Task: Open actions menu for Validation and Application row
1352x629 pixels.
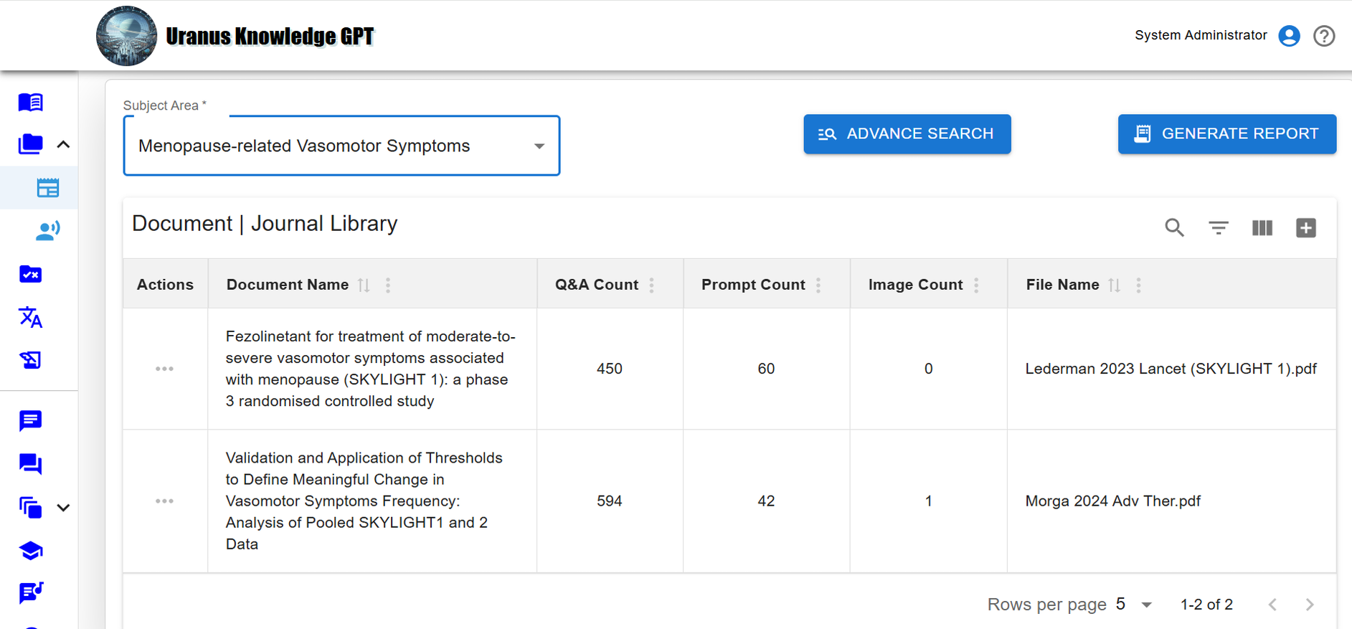Action: coord(164,501)
